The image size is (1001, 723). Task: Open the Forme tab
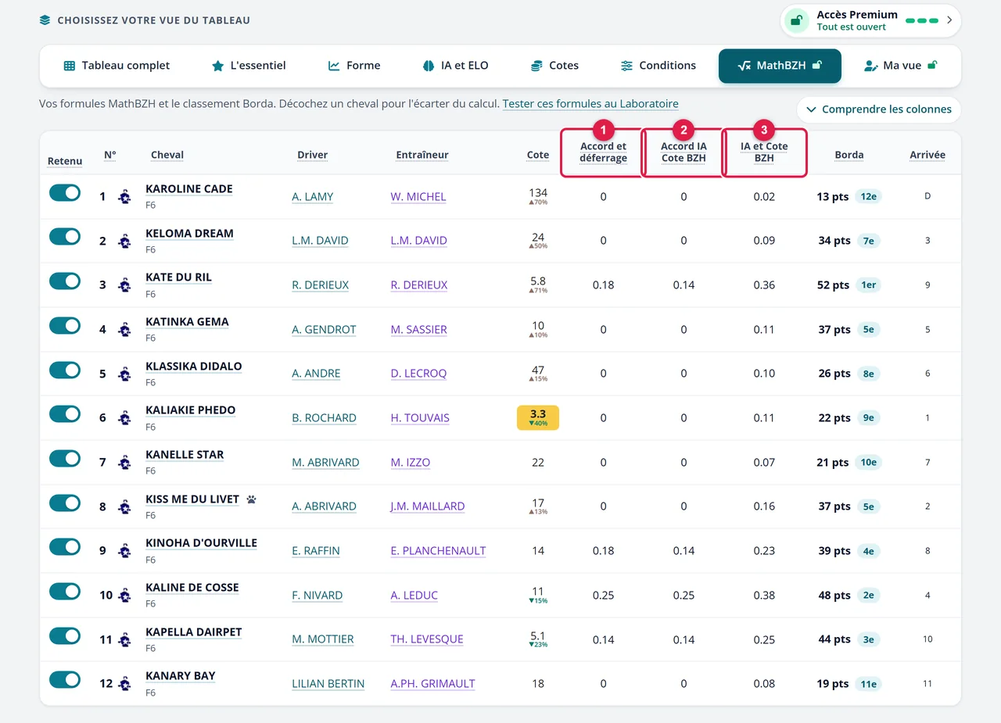(354, 66)
